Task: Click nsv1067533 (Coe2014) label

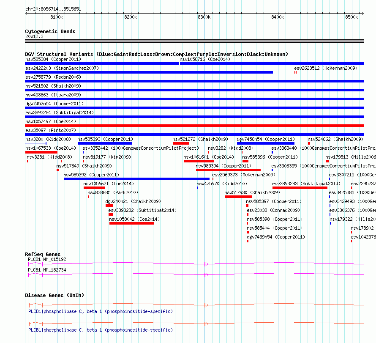Action: (x=51, y=148)
